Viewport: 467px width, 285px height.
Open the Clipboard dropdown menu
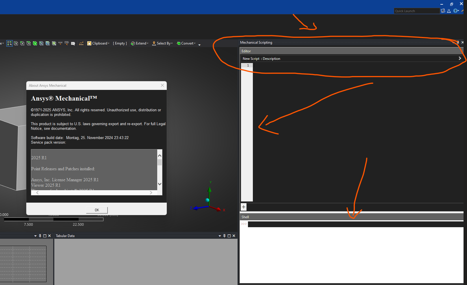tap(99, 43)
